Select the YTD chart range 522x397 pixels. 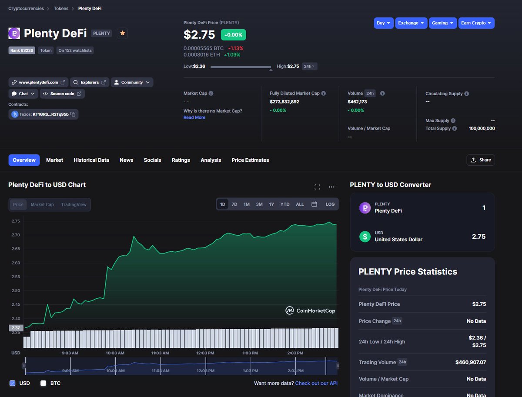pyautogui.click(x=285, y=204)
